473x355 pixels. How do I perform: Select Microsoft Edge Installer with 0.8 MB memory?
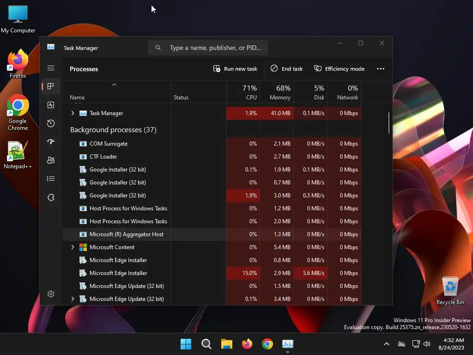click(212, 260)
